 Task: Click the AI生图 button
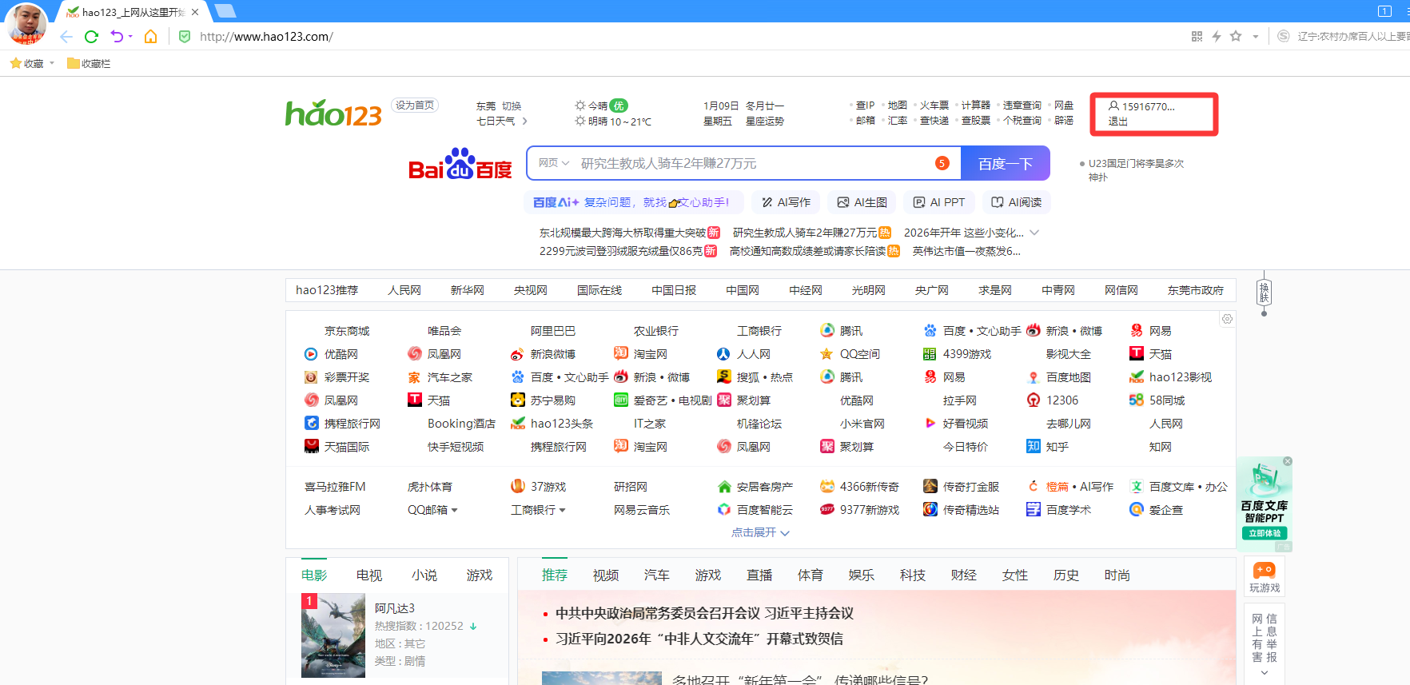point(862,202)
